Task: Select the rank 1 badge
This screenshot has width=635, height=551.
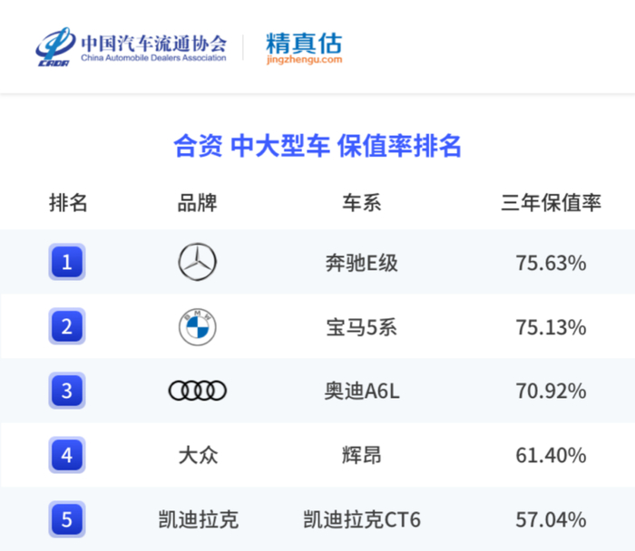Action: click(67, 263)
